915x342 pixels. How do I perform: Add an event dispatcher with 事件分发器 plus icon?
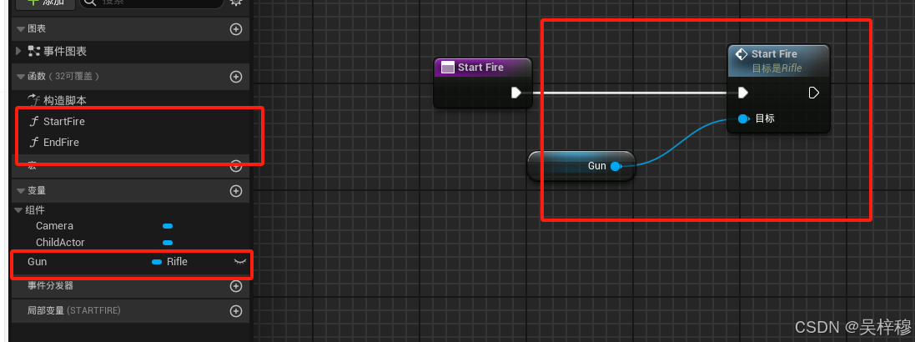click(236, 286)
